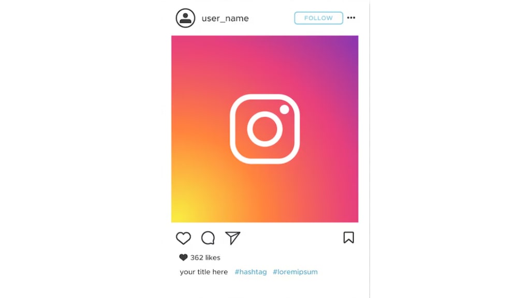Share post using paper plane icon
This screenshot has height=298, width=530.
tap(232, 238)
